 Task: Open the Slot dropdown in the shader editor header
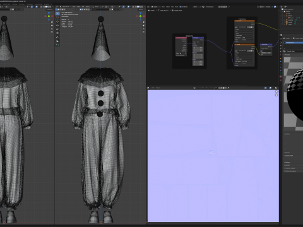tap(196, 7)
